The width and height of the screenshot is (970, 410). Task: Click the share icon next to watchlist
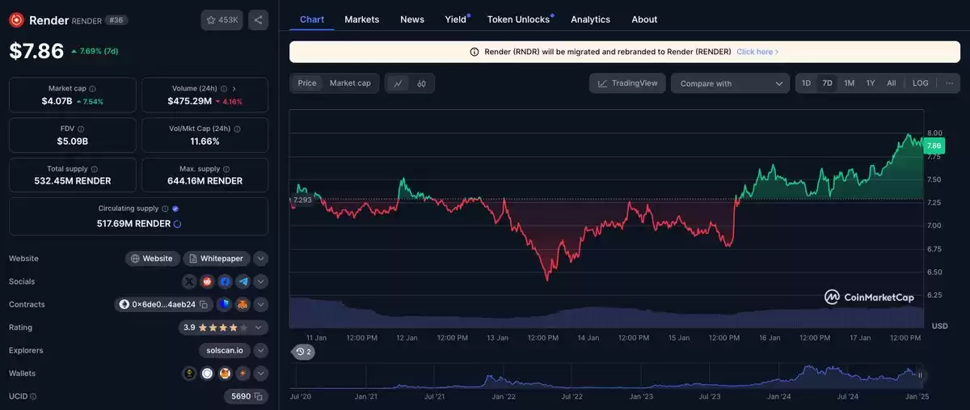tap(258, 20)
